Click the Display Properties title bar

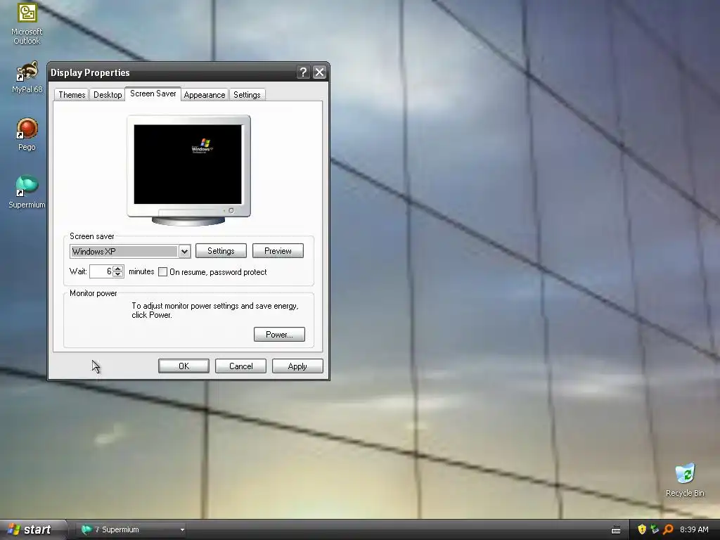[x=172, y=72]
